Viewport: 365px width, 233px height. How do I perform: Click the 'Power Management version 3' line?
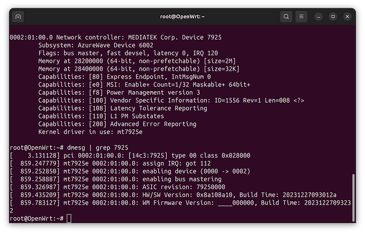119,93
